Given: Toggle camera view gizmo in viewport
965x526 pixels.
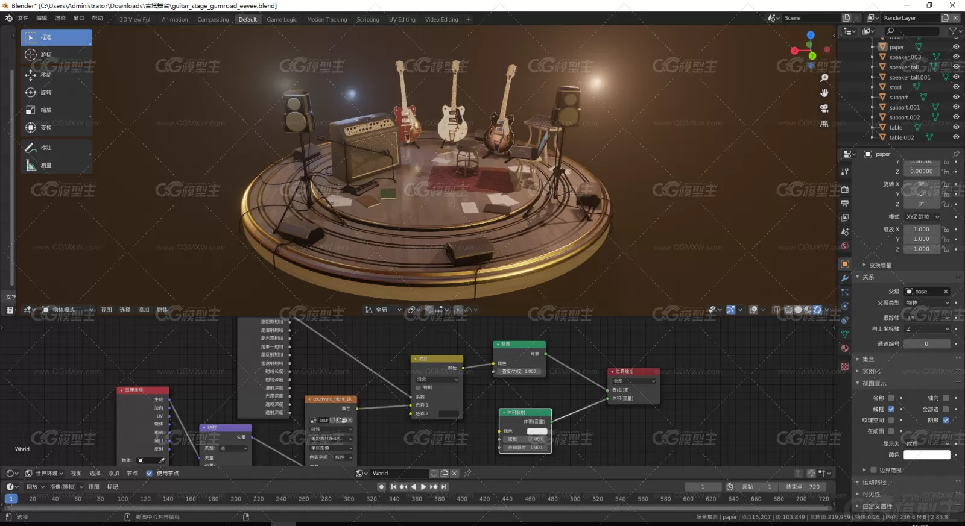Looking at the screenshot, I should coord(824,108).
